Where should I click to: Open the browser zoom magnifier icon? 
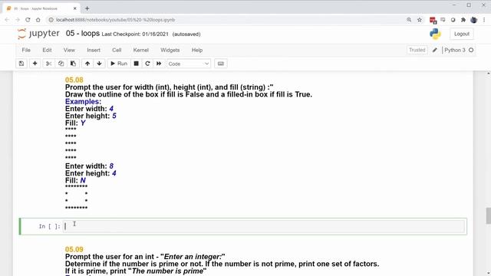tap(409, 20)
